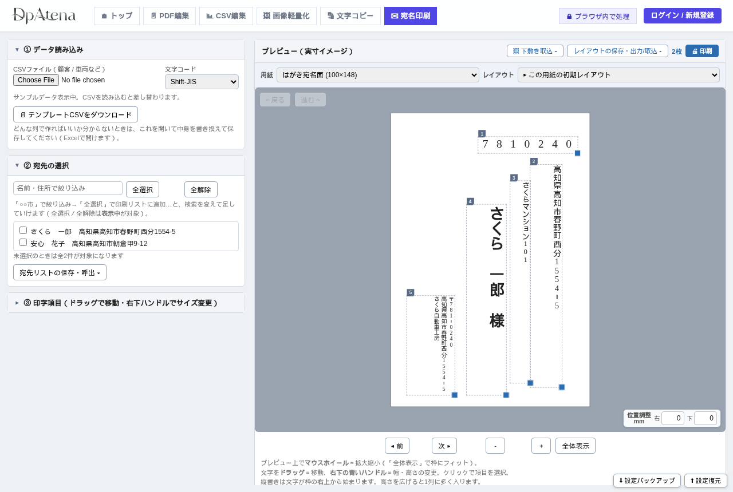
Task: Open the CSV編集 tab
Action: [x=226, y=16]
